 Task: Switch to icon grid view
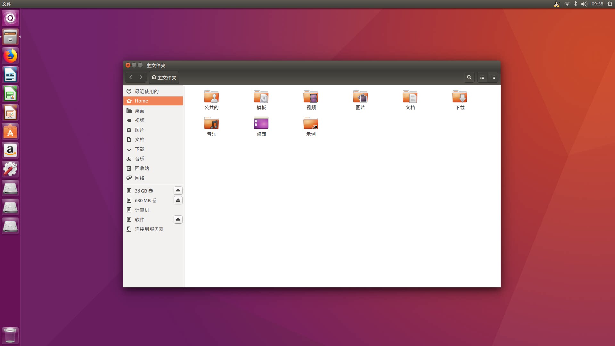coord(493,77)
